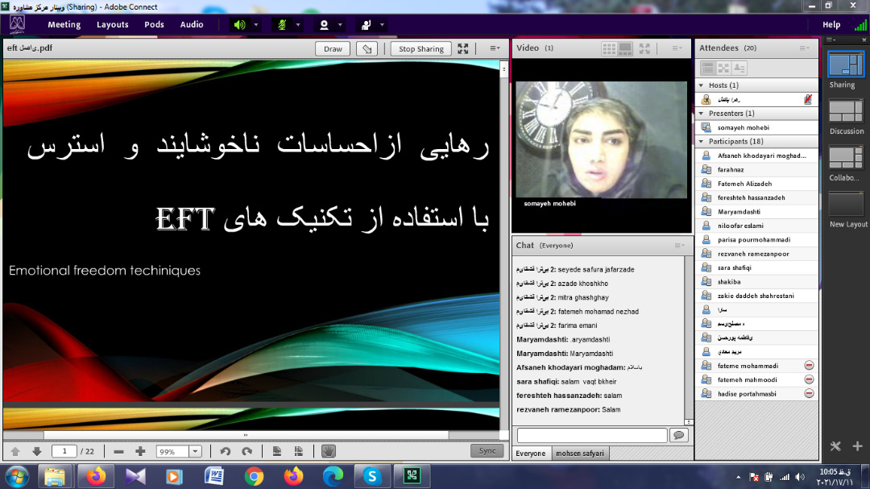870x489 pixels.
Task: Open the 99% zoom level dropdown
Action: (x=195, y=452)
